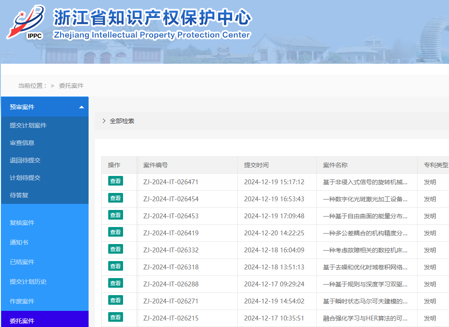
Task: Open 已结案件 menu item
Action: 22,262
